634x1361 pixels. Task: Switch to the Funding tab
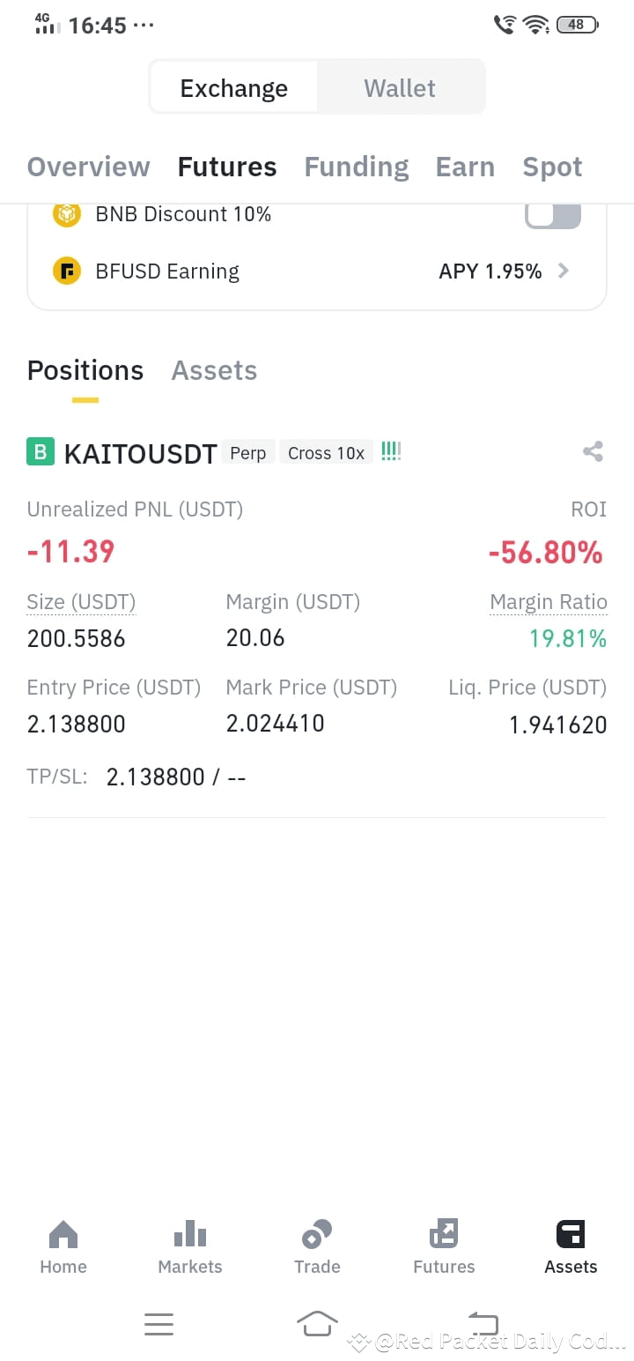(357, 167)
